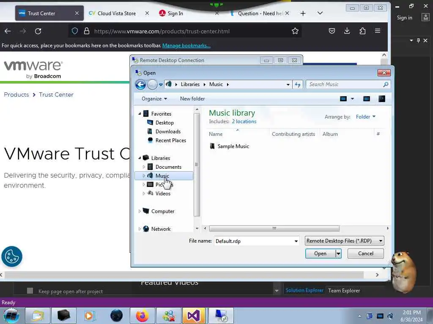The image size is (433, 324).
Task: Open Firefox from the taskbar
Action: (x=143, y=316)
